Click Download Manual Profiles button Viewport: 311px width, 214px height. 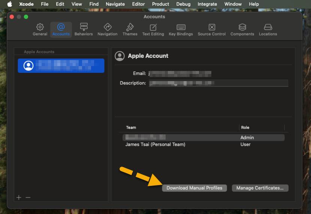coord(194,188)
